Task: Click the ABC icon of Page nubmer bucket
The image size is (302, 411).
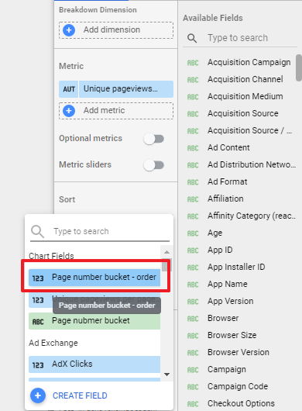Action: (38, 321)
